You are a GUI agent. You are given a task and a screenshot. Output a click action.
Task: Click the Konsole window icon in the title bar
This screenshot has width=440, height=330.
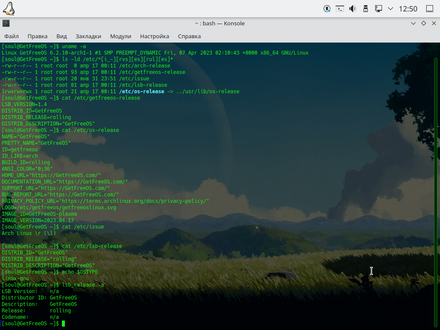(x=6, y=23)
